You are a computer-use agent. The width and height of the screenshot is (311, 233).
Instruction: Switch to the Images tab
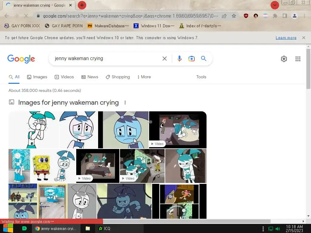(37, 77)
